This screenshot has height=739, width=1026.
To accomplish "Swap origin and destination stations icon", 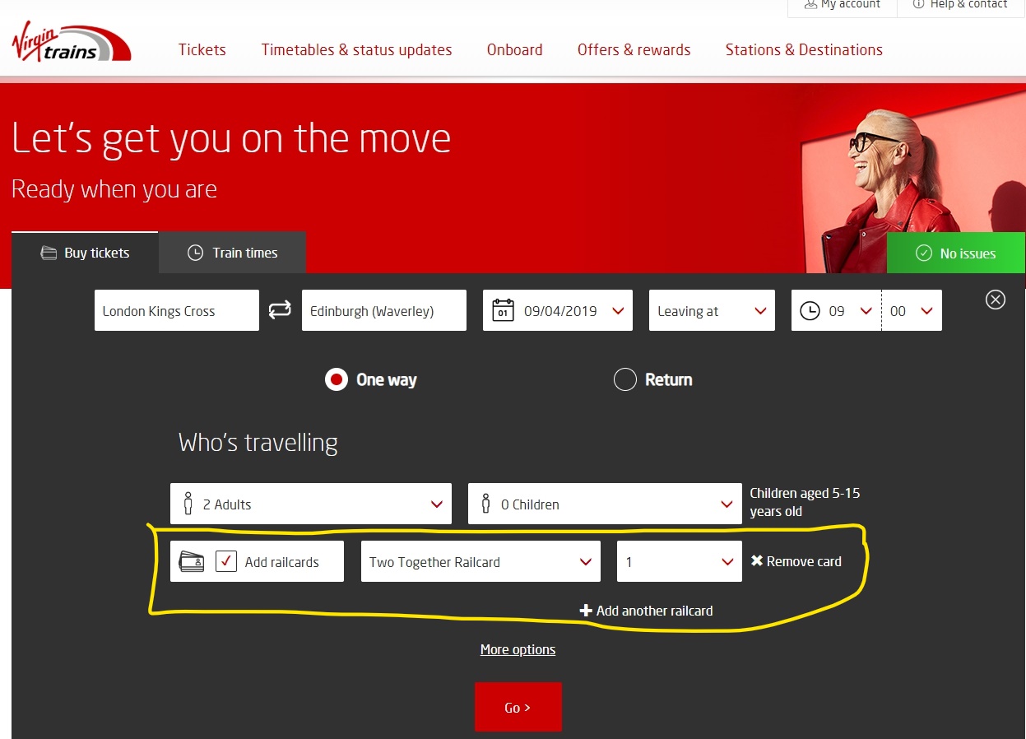I will pos(280,310).
